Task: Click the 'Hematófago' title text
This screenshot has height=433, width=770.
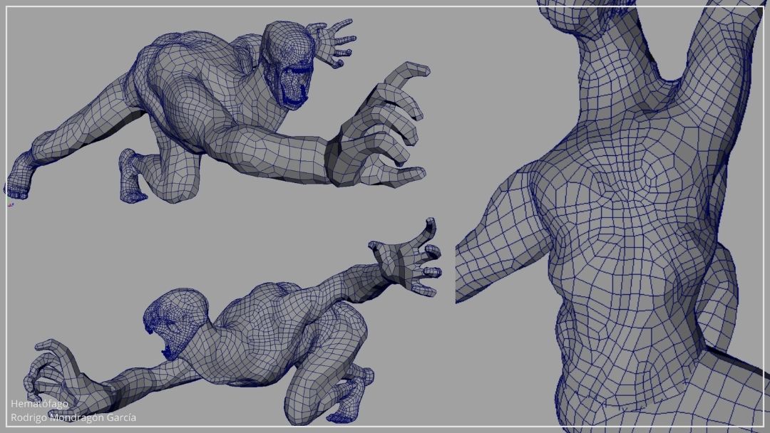Action: (x=39, y=404)
